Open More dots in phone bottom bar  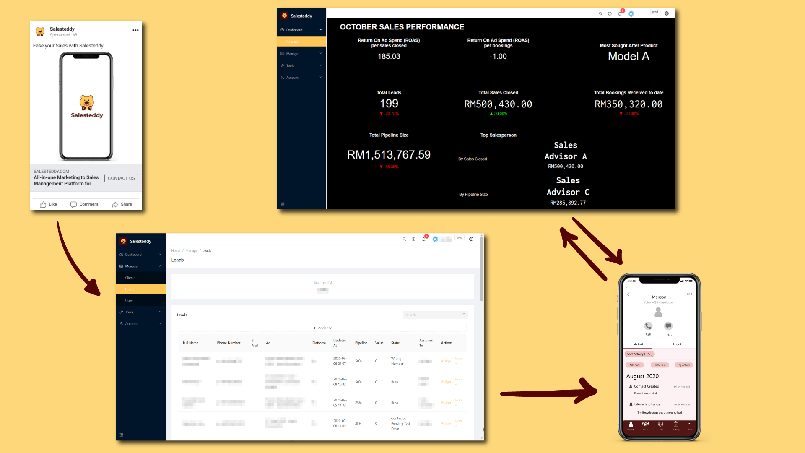(x=690, y=425)
